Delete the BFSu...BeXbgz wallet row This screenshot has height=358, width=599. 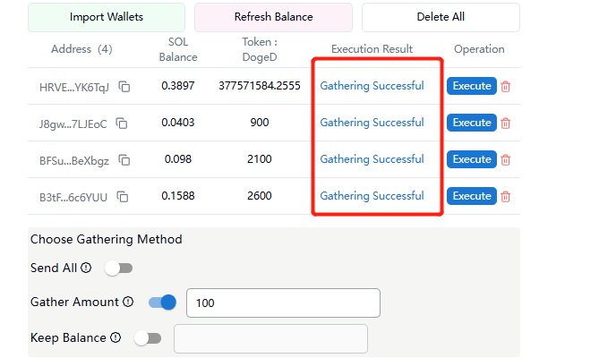pyautogui.click(x=506, y=160)
